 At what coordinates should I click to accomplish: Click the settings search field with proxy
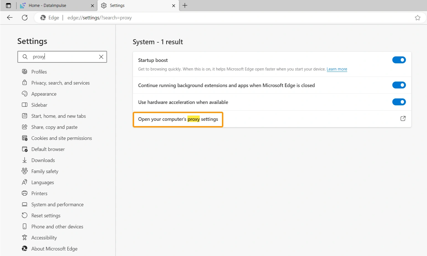pyautogui.click(x=62, y=57)
